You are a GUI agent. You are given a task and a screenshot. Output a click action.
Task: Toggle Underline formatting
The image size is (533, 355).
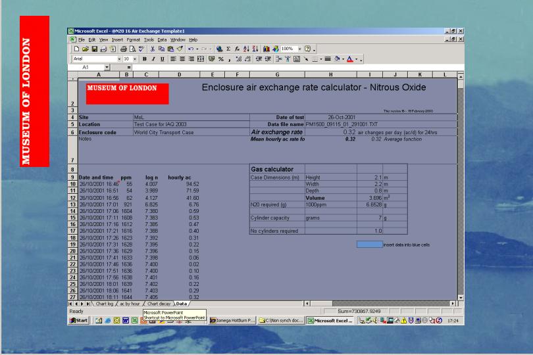click(163, 59)
